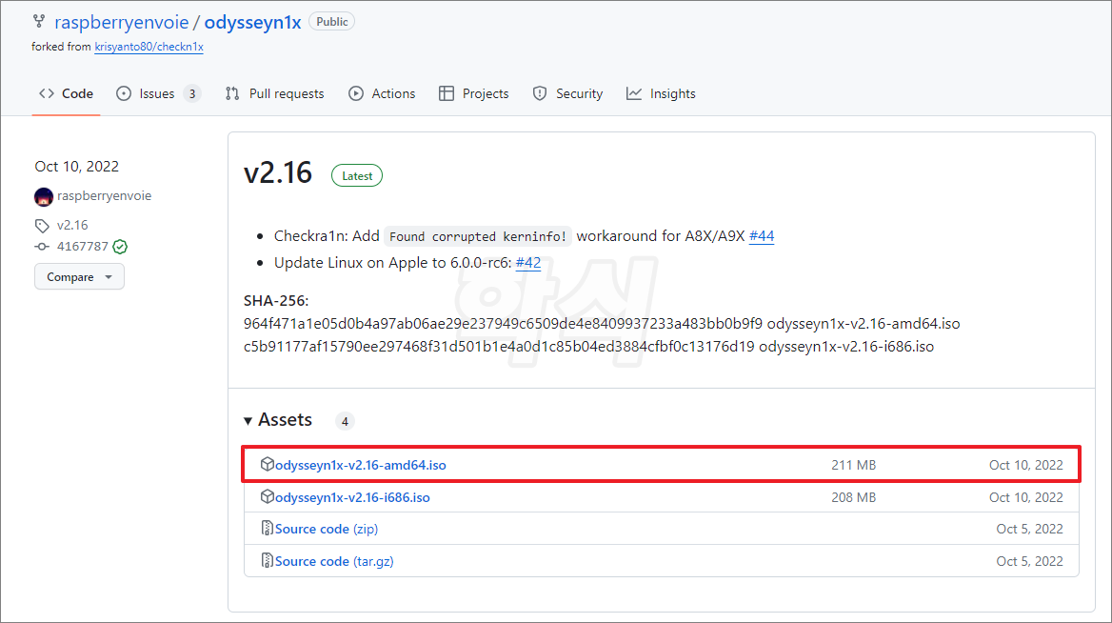The image size is (1112, 623).
Task: Click file icon beside Source code (tar.gz)
Action: pyautogui.click(x=267, y=560)
